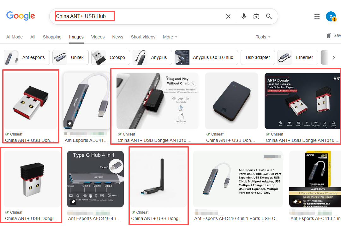This screenshot has height=226, width=341.
Task: Filter results by Ant esports chip
Action: (x=27, y=57)
